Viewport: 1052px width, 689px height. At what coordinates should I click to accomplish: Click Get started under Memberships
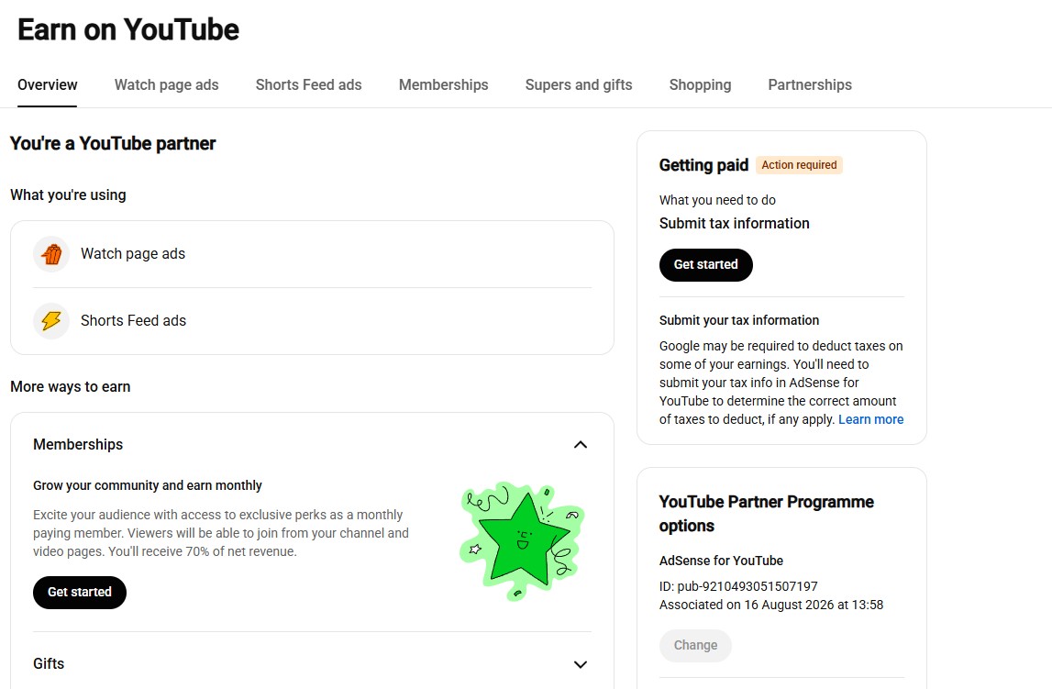point(80,593)
